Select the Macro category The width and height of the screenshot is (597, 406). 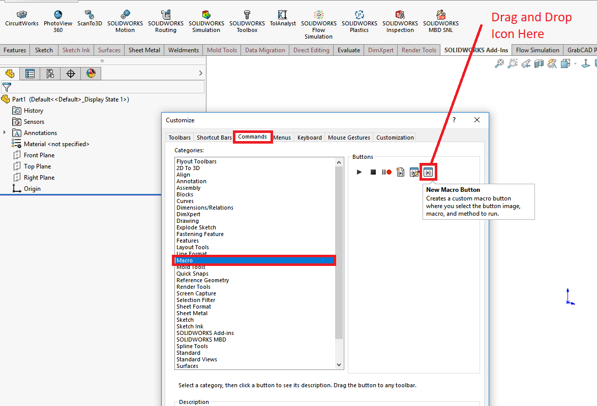tap(254, 260)
